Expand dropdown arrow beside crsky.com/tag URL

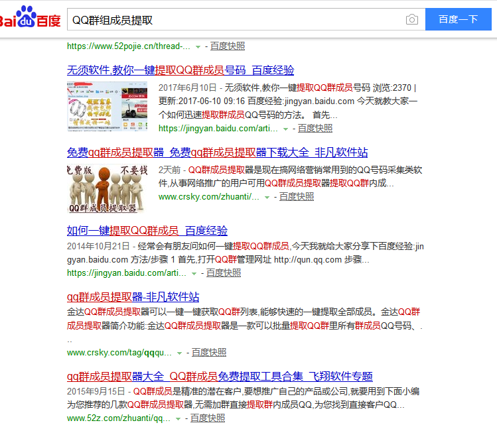click(179, 353)
